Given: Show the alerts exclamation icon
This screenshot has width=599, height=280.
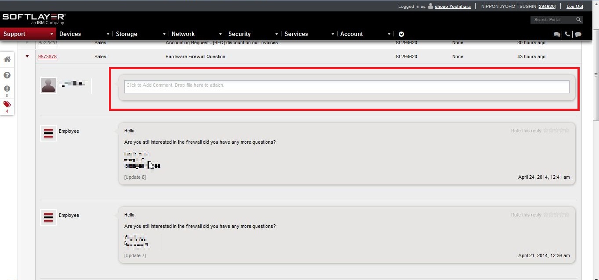Looking at the screenshot, I should (7, 89).
